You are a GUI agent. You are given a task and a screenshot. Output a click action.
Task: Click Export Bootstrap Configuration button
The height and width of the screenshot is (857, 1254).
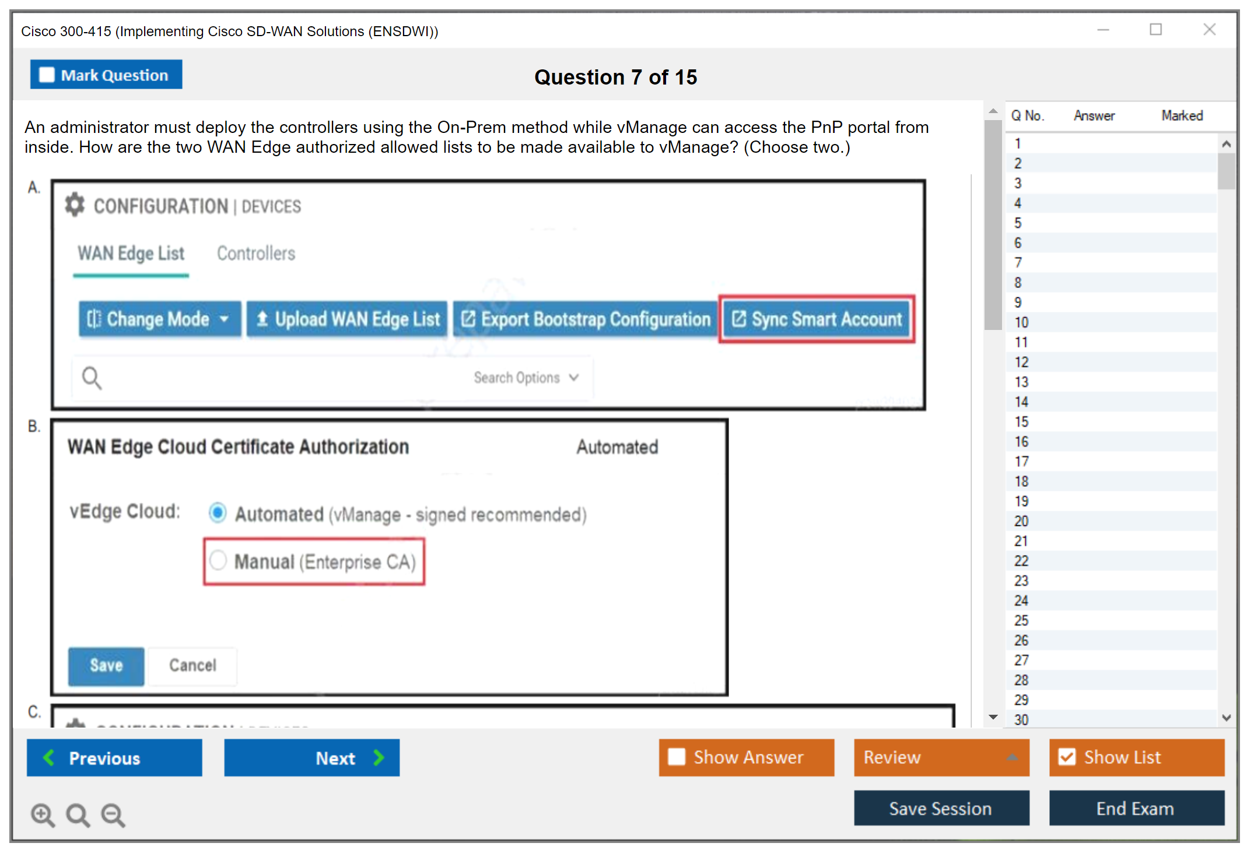coord(586,319)
